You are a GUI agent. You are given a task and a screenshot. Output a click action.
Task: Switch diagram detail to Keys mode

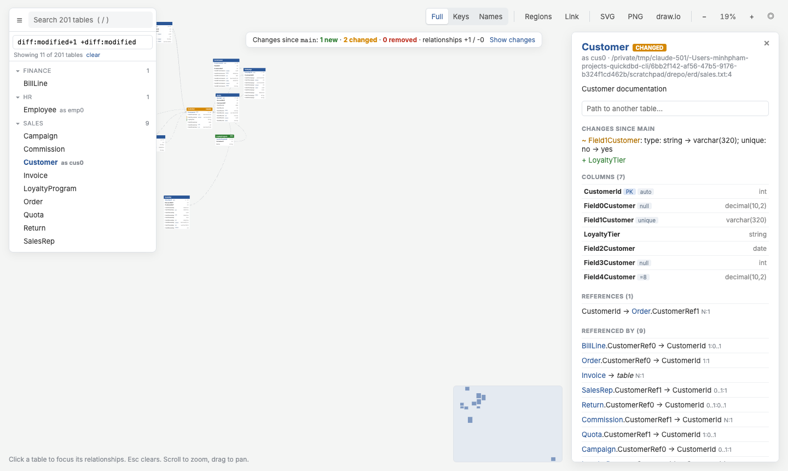pyautogui.click(x=461, y=16)
